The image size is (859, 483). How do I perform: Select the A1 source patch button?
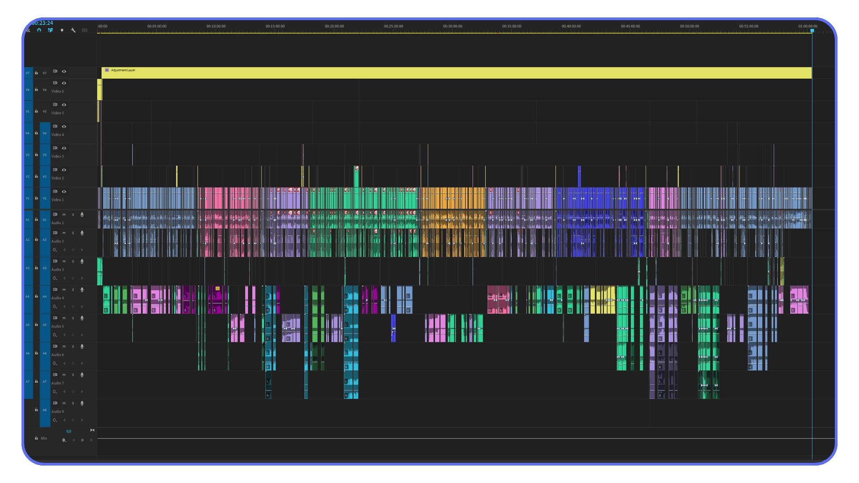[27, 220]
